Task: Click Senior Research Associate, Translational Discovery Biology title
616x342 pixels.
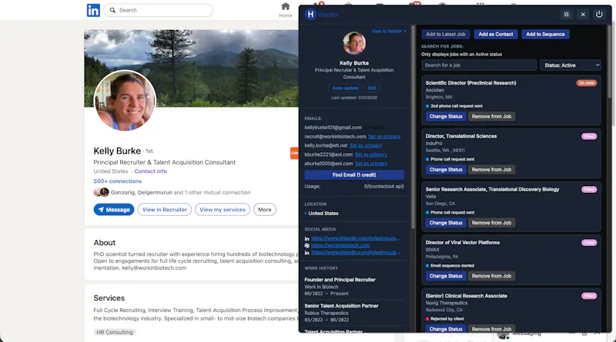Action: [492, 189]
